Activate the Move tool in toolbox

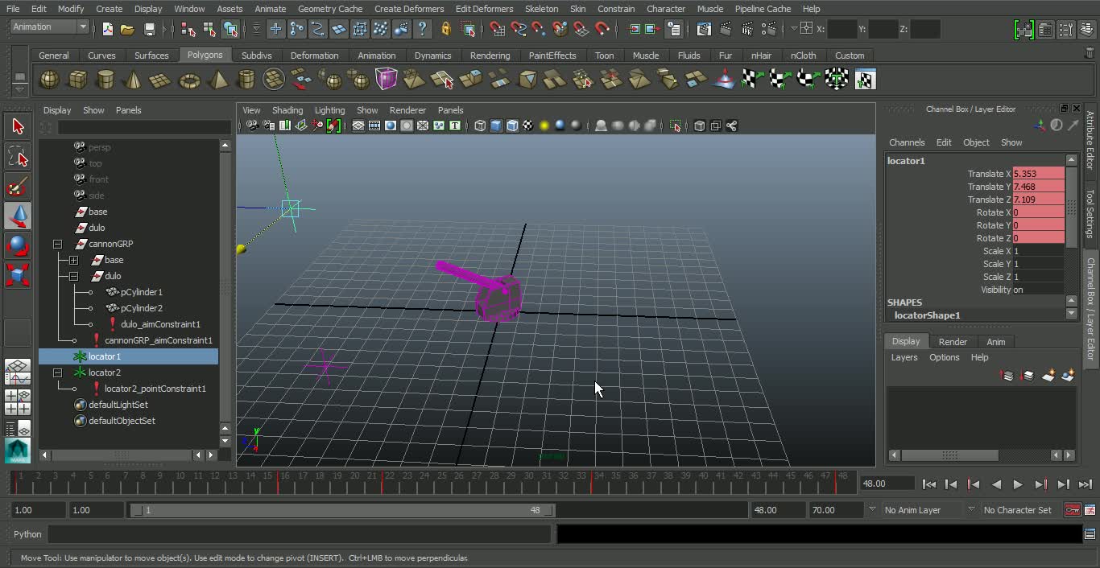[x=18, y=216]
